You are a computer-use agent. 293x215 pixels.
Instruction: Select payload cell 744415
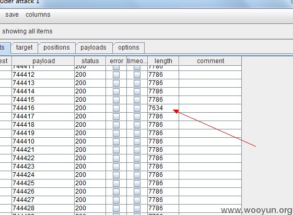pos(43,100)
